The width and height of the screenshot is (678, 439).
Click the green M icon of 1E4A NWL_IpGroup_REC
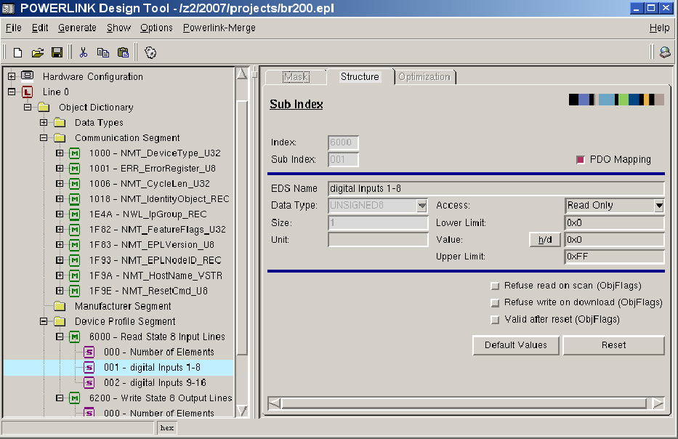tap(75, 214)
